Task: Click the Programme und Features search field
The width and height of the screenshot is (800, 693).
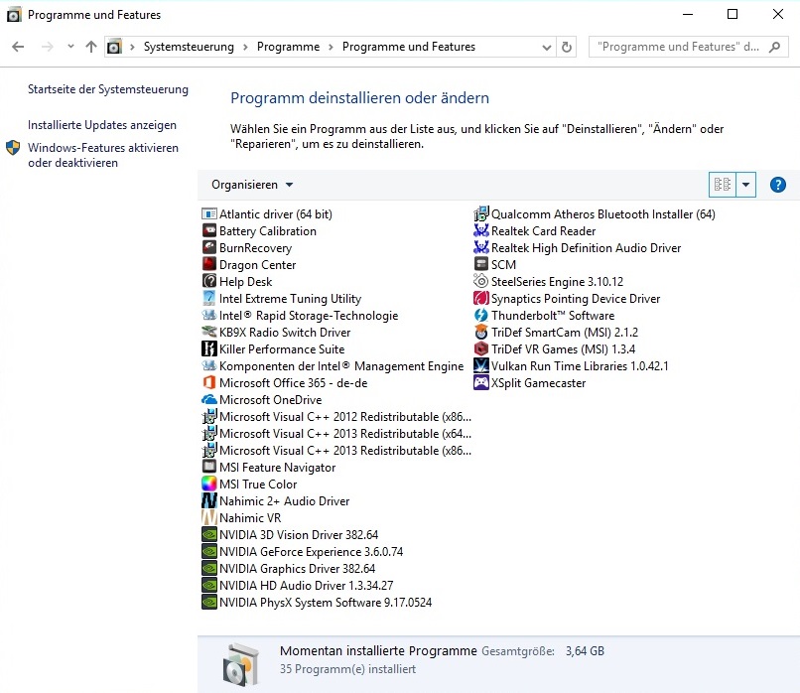Action: point(680,47)
